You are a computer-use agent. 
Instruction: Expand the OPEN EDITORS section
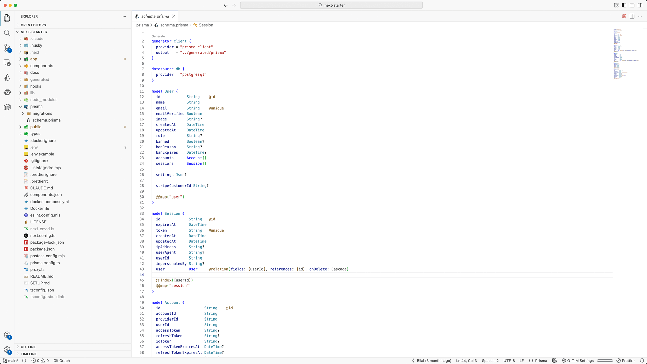pyautogui.click(x=33, y=25)
